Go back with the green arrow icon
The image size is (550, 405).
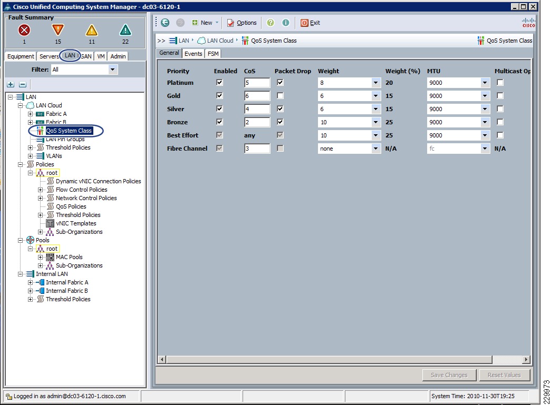[x=165, y=23]
